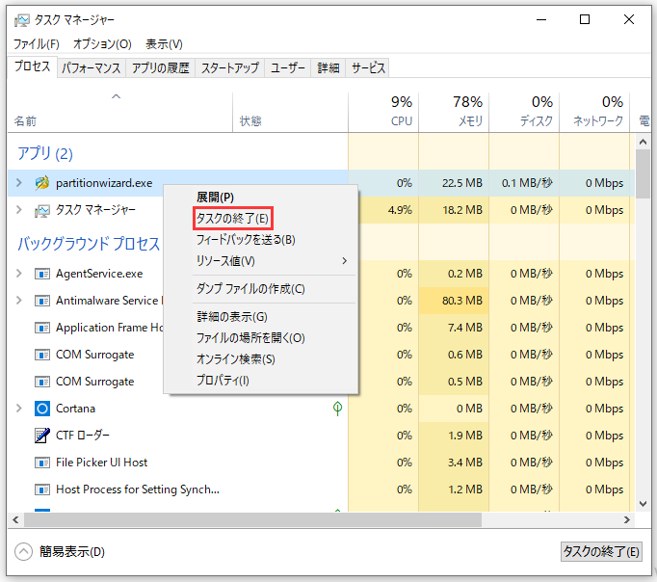Select ダンプ ファイルの作成(C) menu entry

[x=261, y=289]
